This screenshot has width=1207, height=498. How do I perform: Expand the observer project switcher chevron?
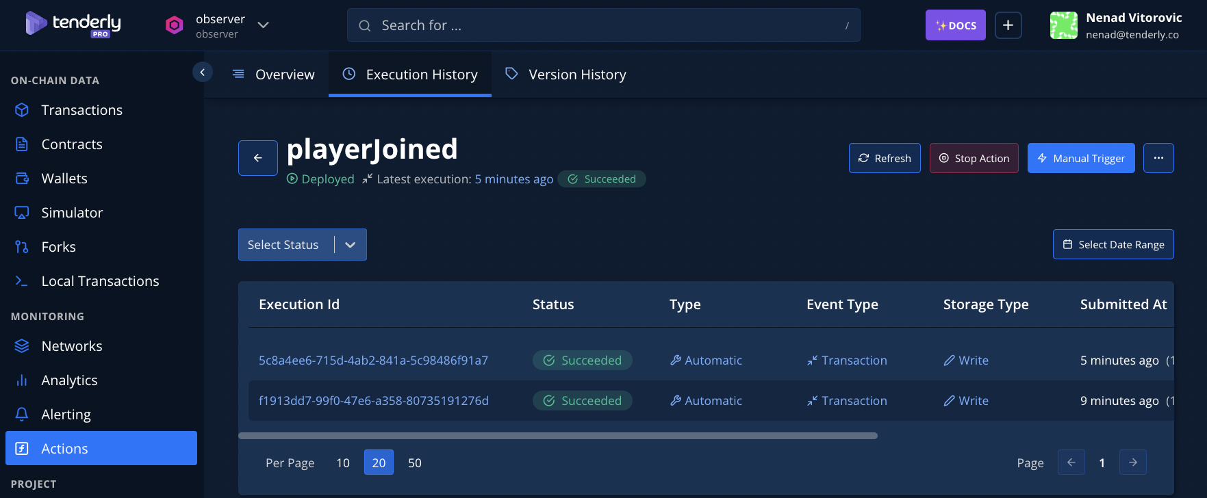tap(263, 25)
